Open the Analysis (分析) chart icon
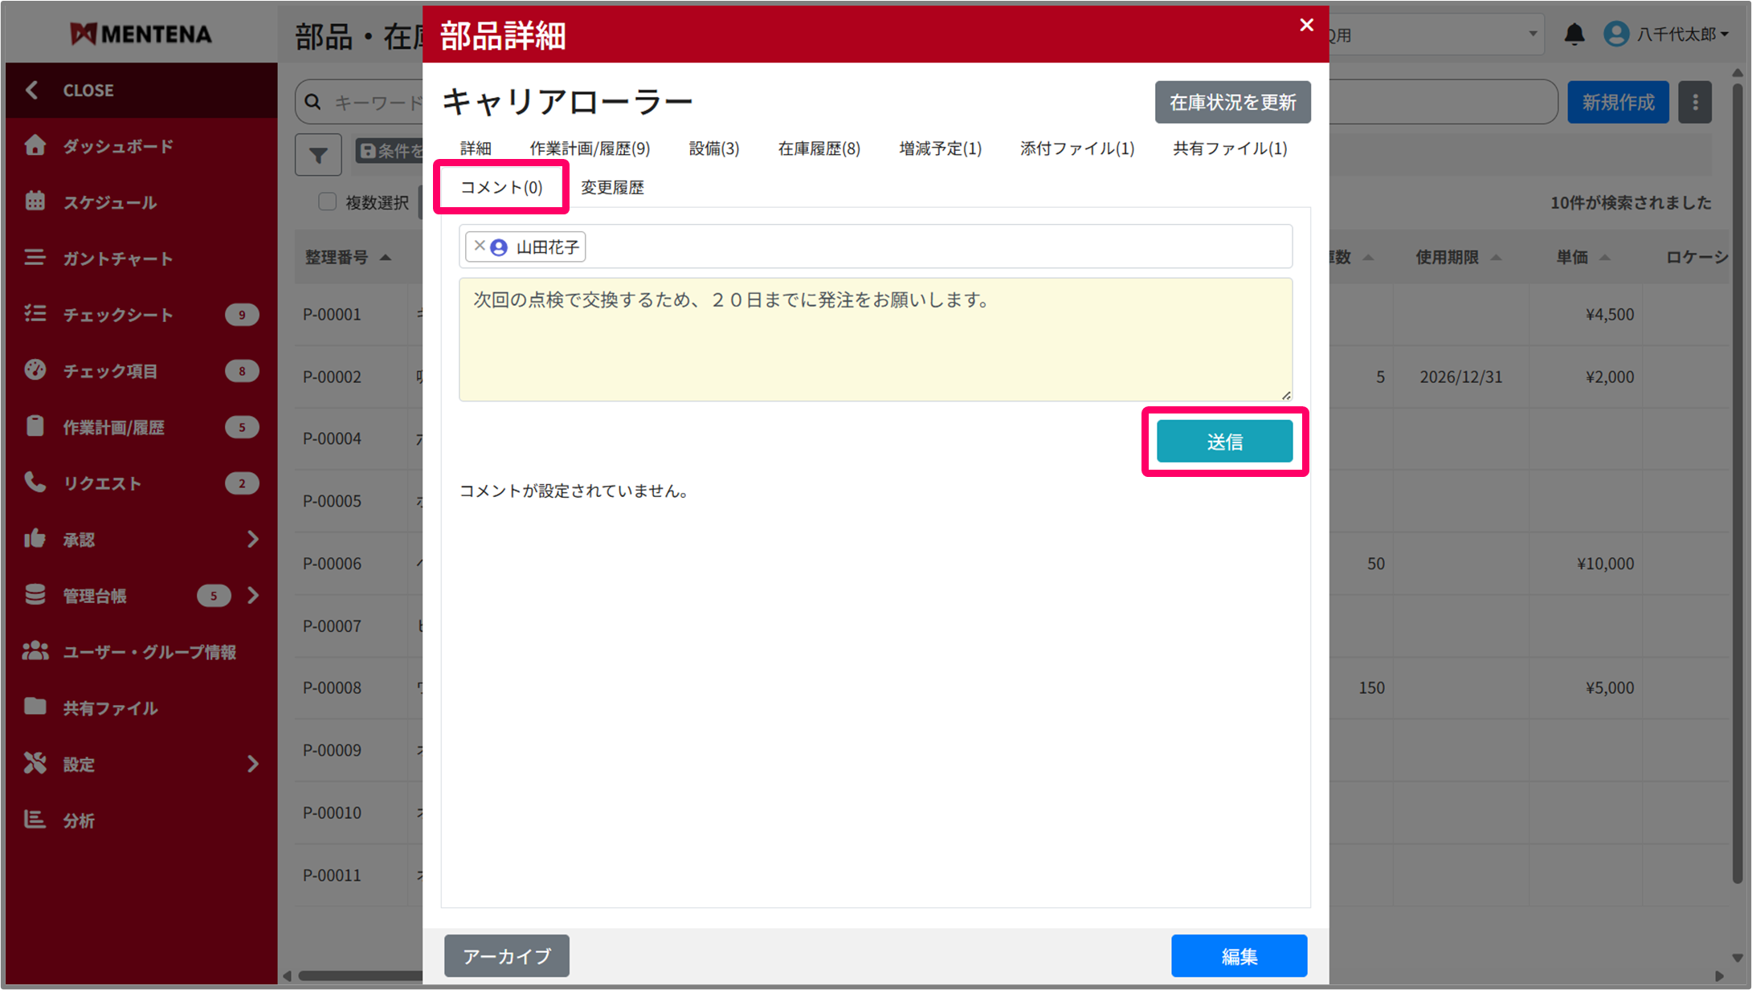Screen dimensions: 1752x990 pos(35,820)
